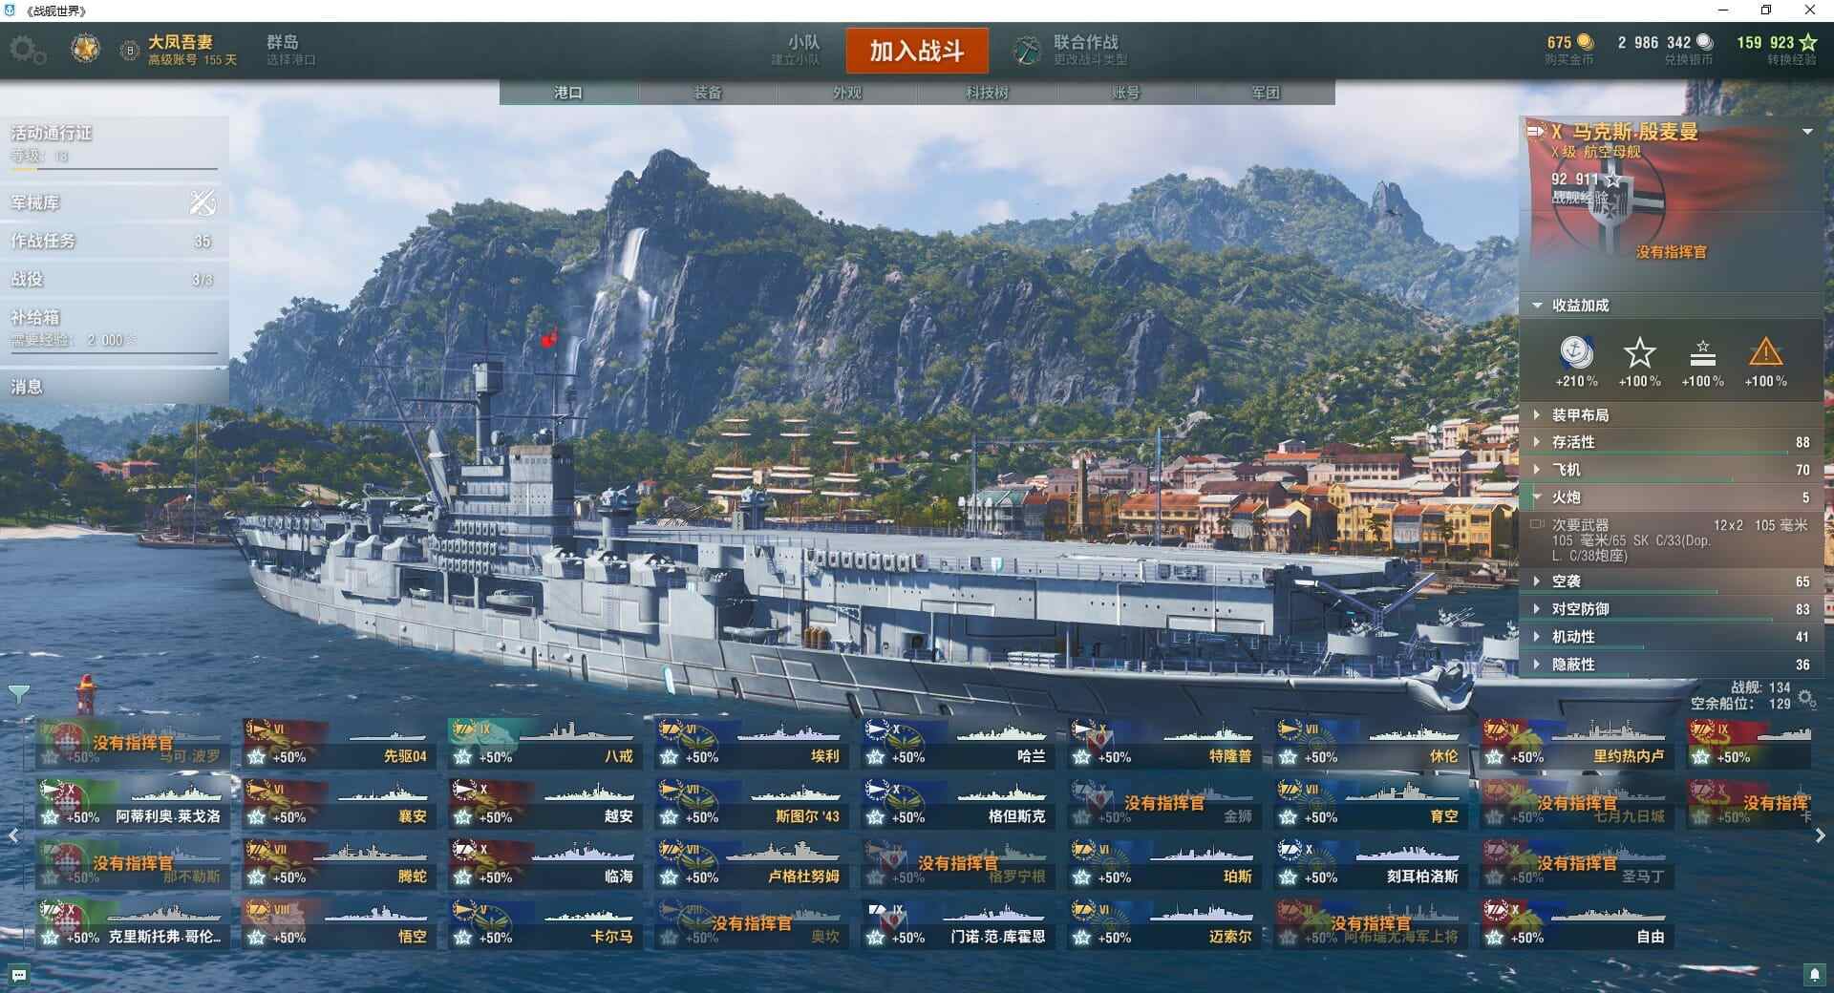Select the 哈兰 ship thumbnail
1834x993 pixels.
pos(958,744)
